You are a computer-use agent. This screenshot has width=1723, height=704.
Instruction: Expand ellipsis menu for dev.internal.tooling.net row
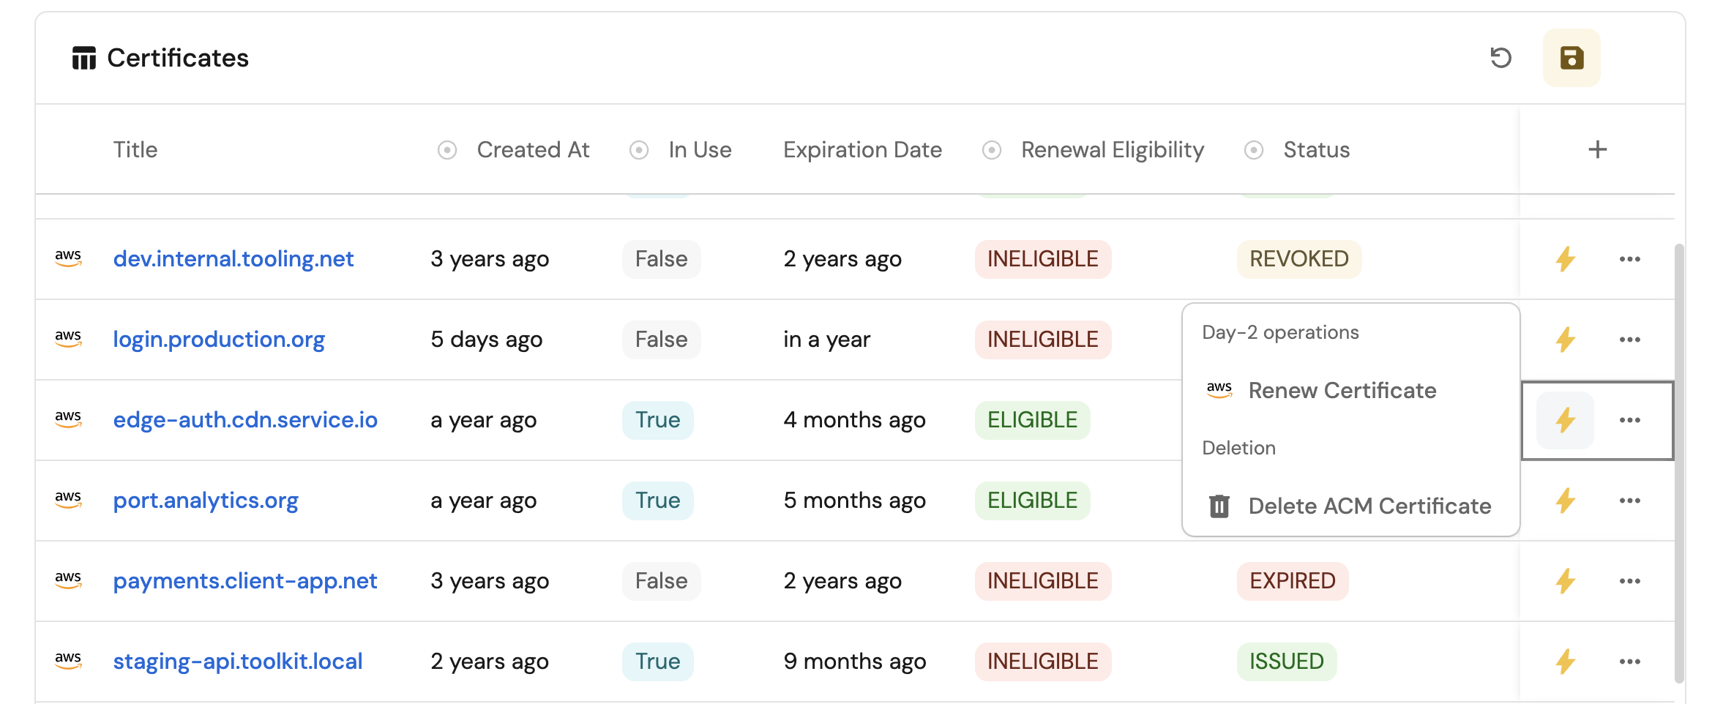click(x=1629, y=259)
